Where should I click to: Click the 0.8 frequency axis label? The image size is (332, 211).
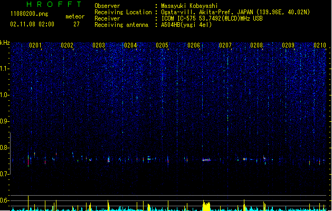tap(4, 148)
